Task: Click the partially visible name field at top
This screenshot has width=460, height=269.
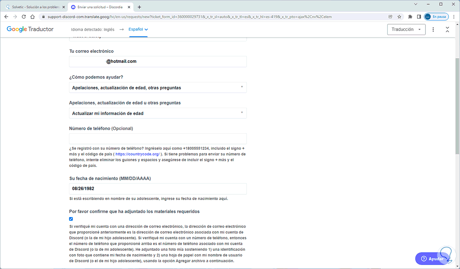Action: point(158,39)
